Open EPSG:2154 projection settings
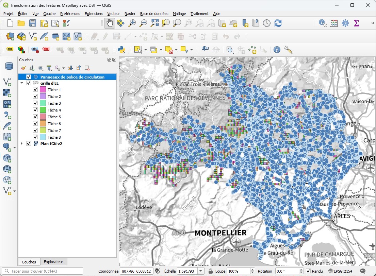 point(340,271)
